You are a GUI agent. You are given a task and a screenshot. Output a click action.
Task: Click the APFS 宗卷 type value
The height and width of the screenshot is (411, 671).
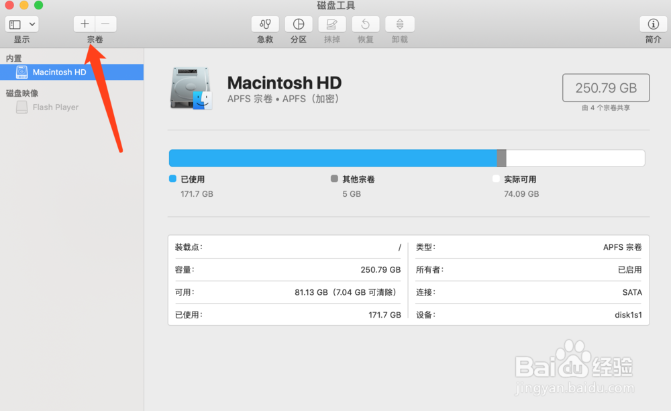pyautogui.click(x=623, y=247)
